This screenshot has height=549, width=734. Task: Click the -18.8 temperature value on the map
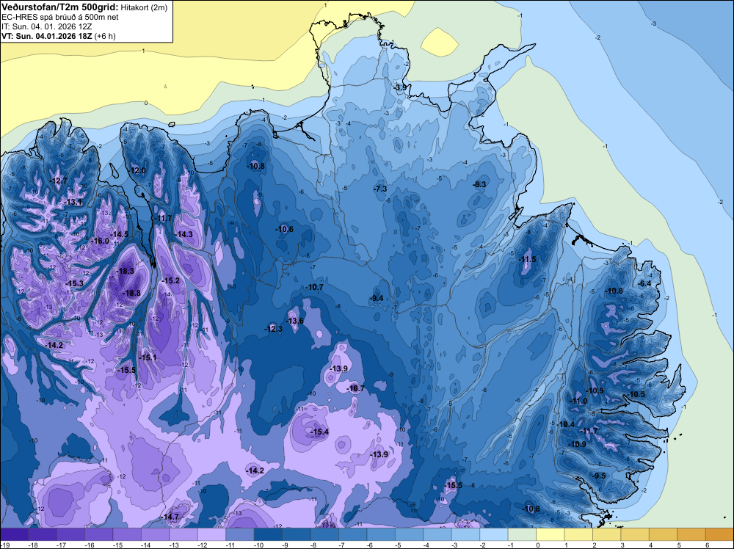(x=131, y=293)
